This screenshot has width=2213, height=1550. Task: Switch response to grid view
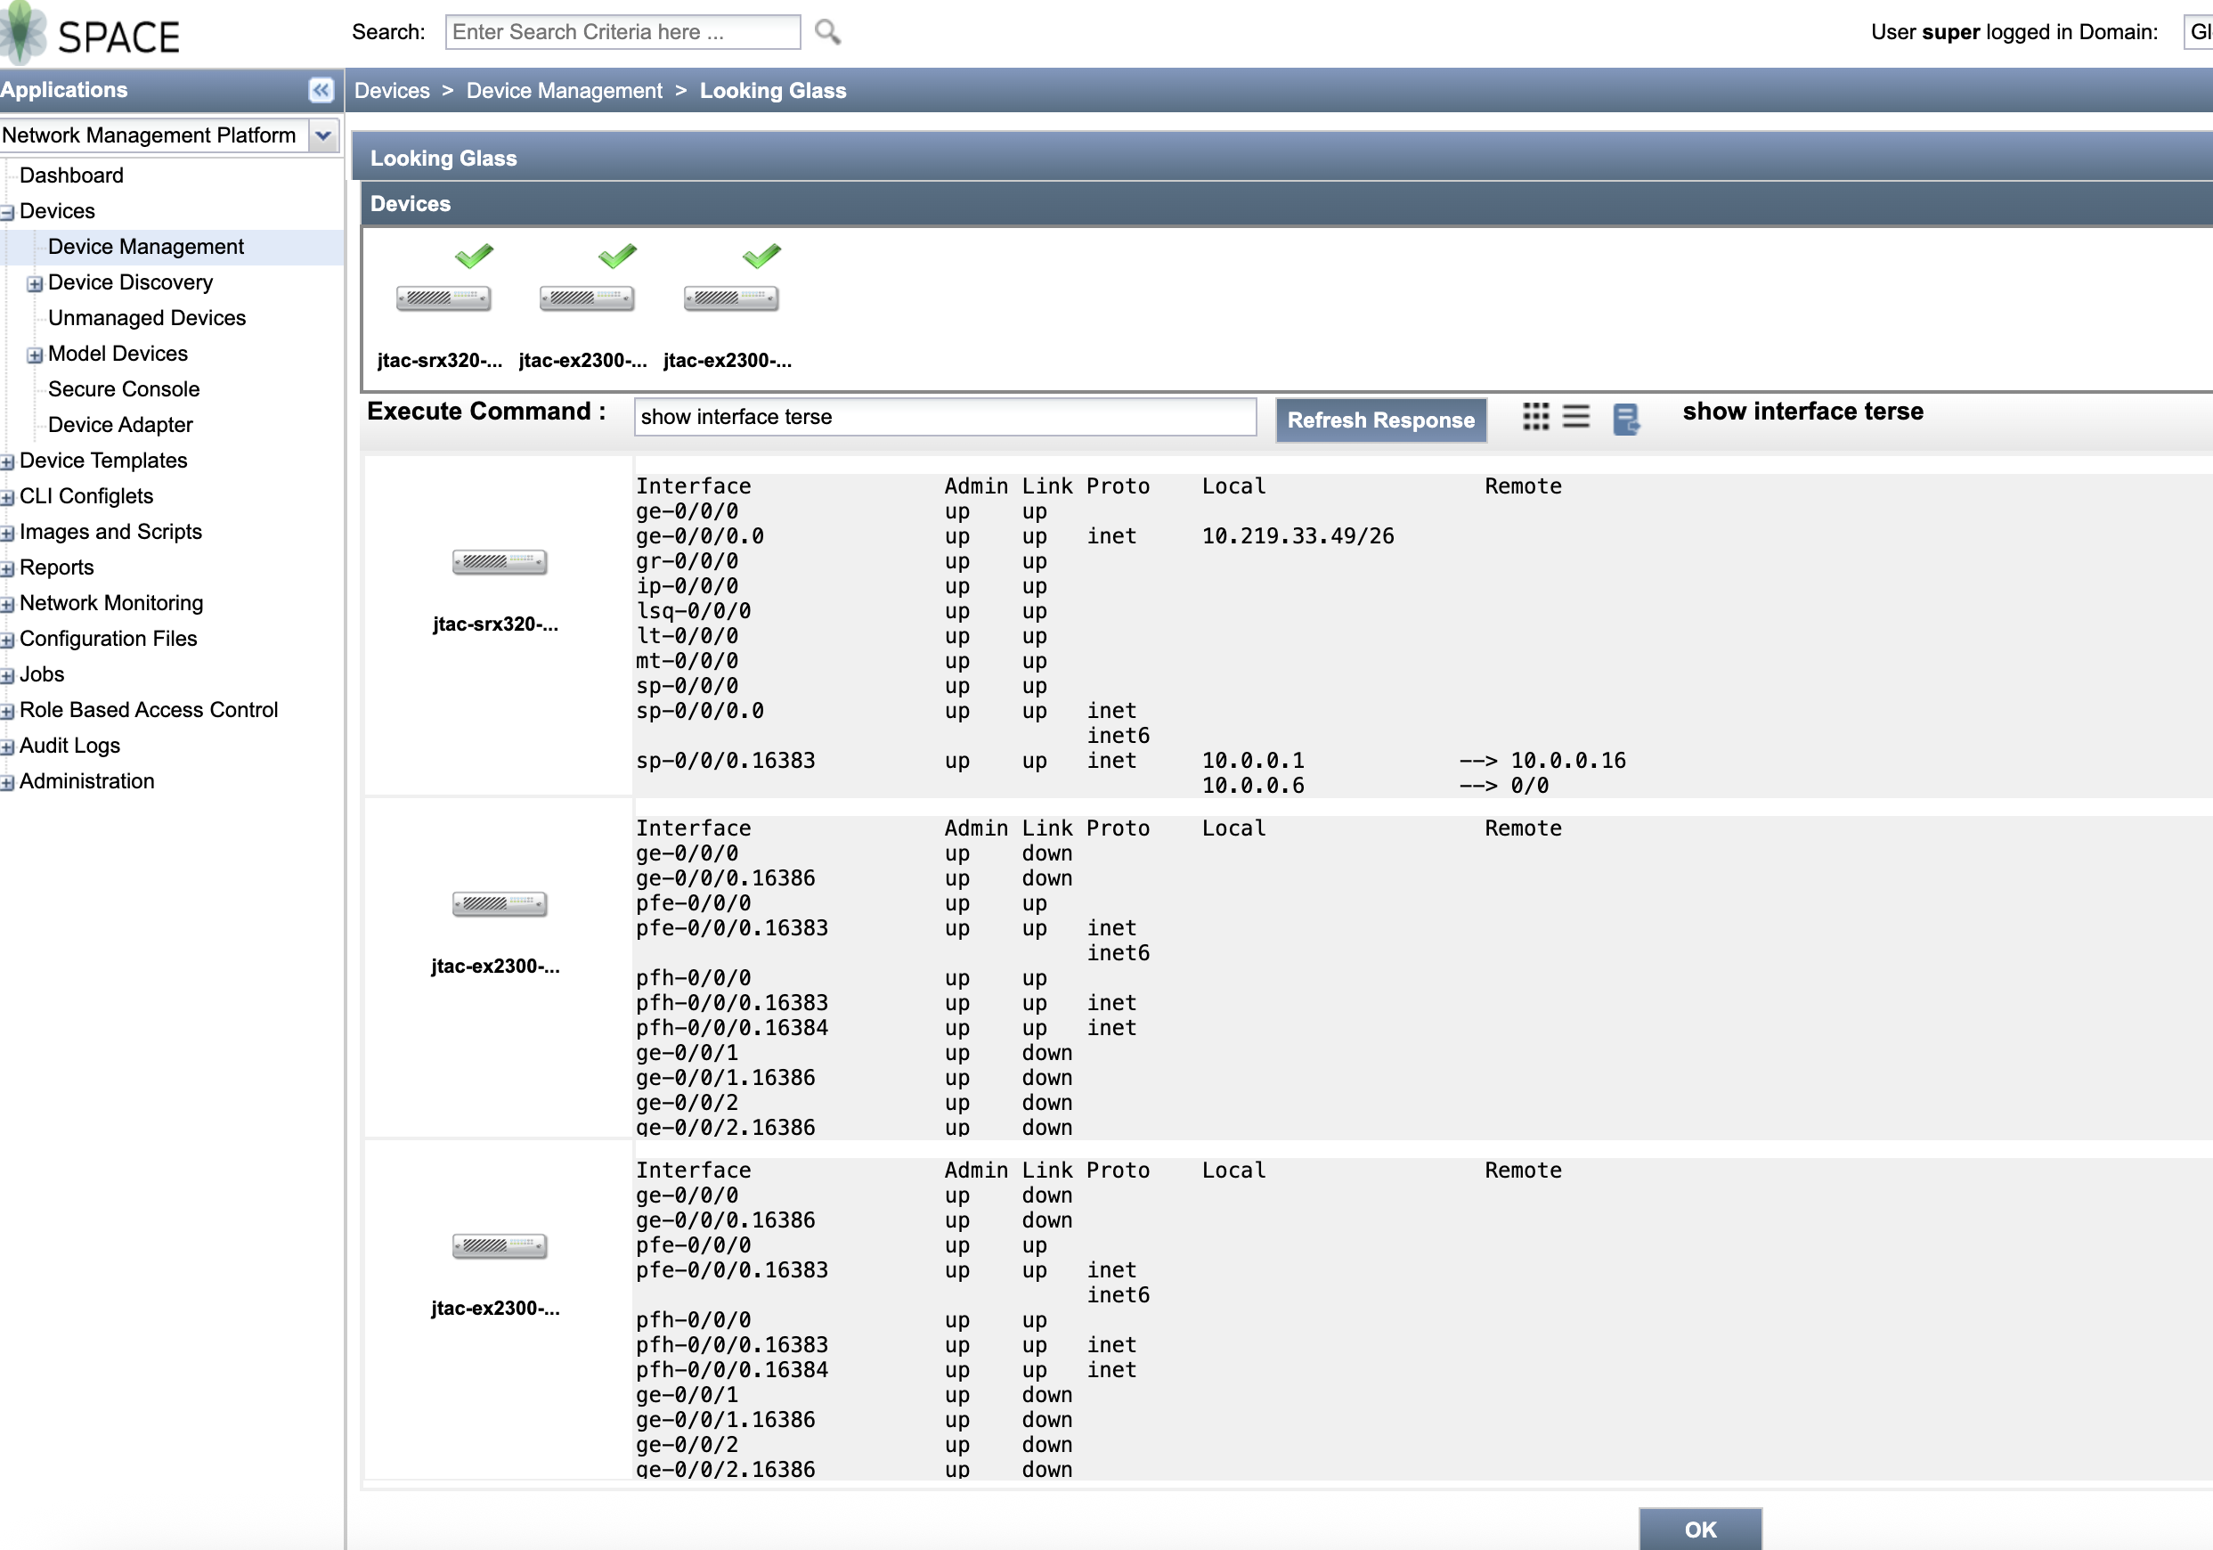(1535, 416)
